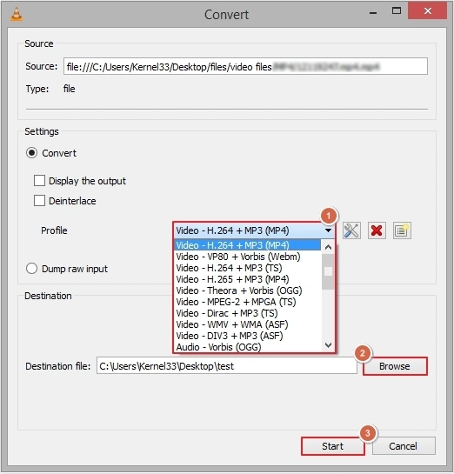Close the Convert window
Viewport: 454px width, 474px height.
click(x=428, y=11)
